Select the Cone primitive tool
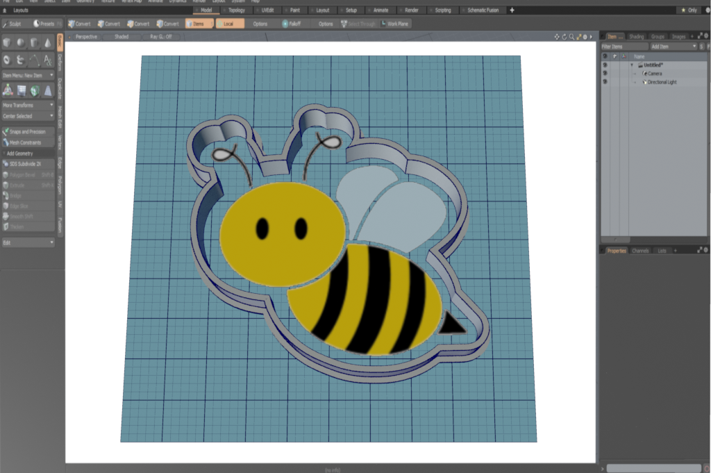This screenshot has height=473, width=711. [x=47, y=43]
